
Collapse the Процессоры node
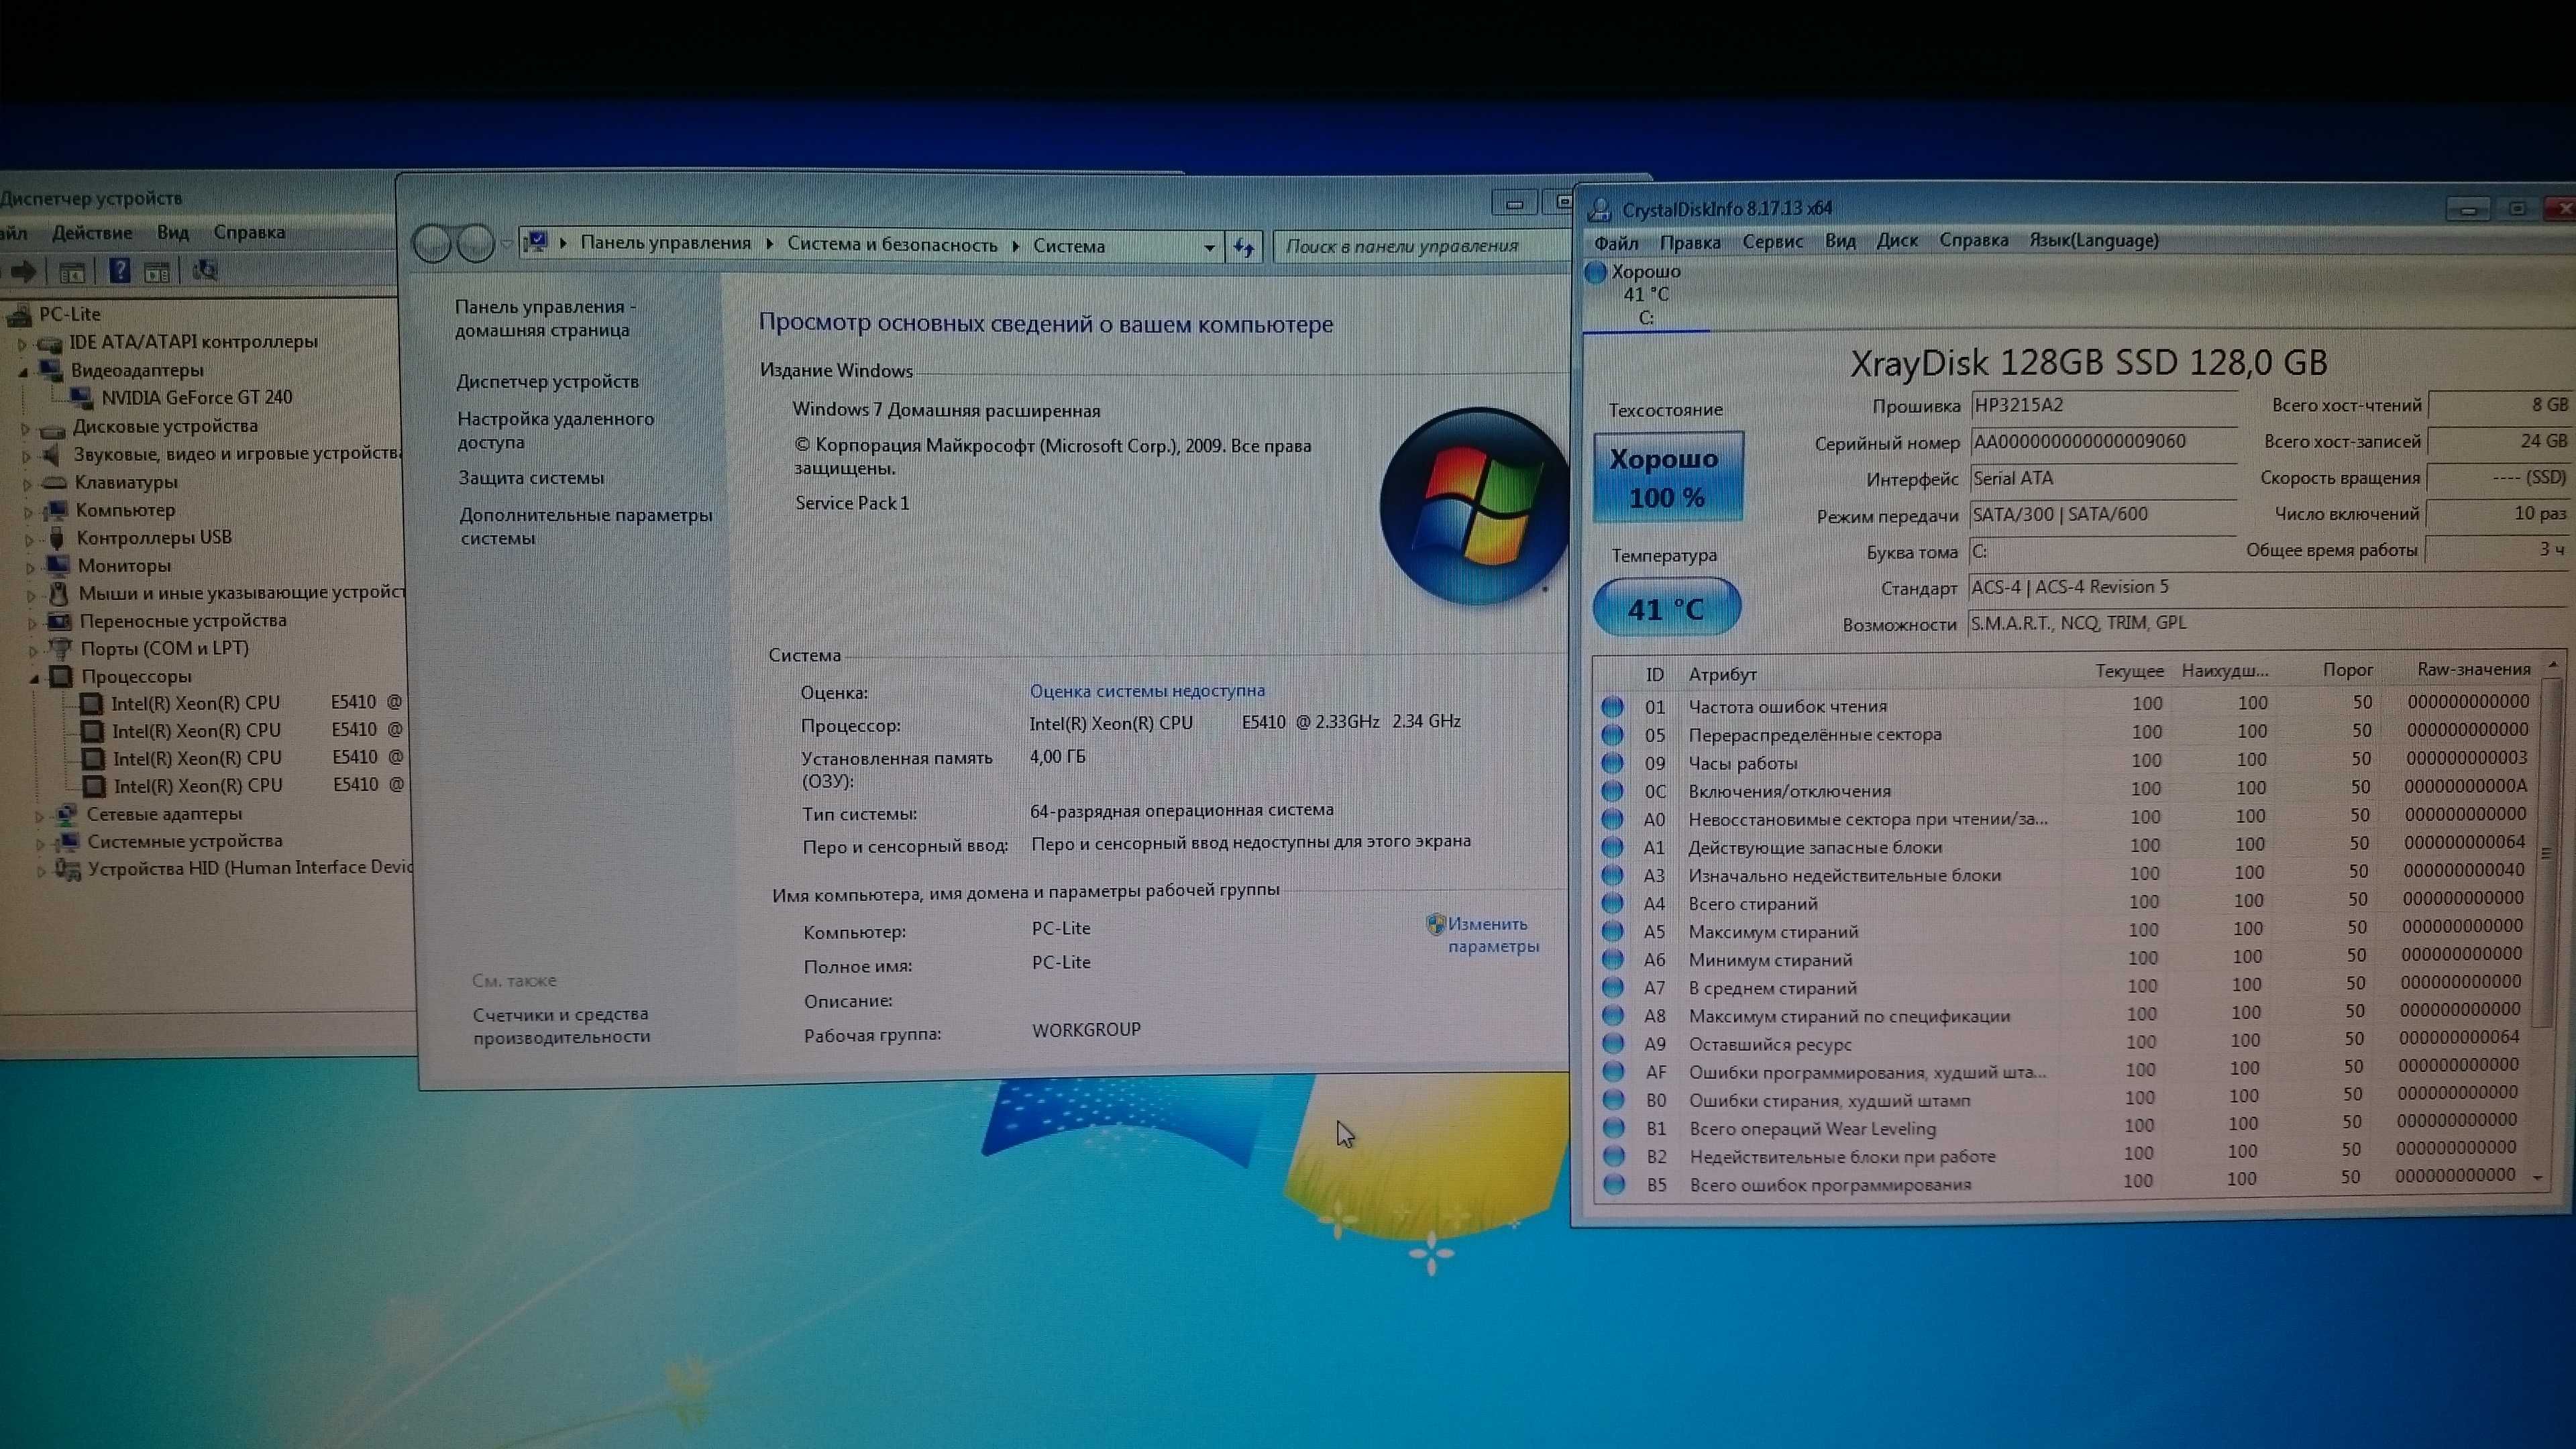coord(34,678)
